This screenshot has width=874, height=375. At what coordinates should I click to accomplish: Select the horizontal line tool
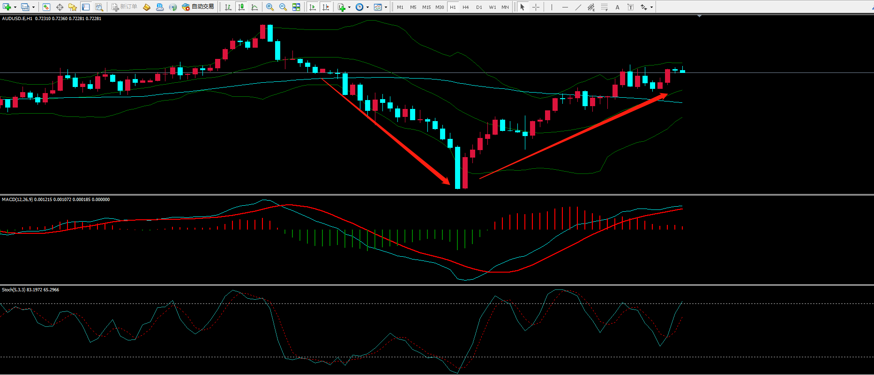(x=565, y=7)
